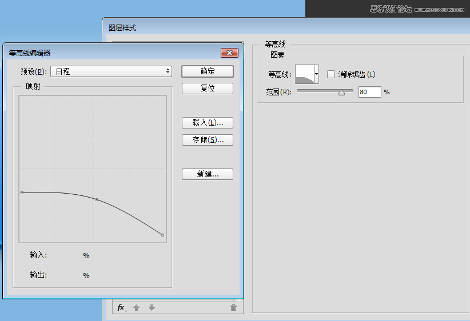The width and height of the screenshot is (470, 321).
Task: Click the 复位 reset button
Action: (207, 89)
